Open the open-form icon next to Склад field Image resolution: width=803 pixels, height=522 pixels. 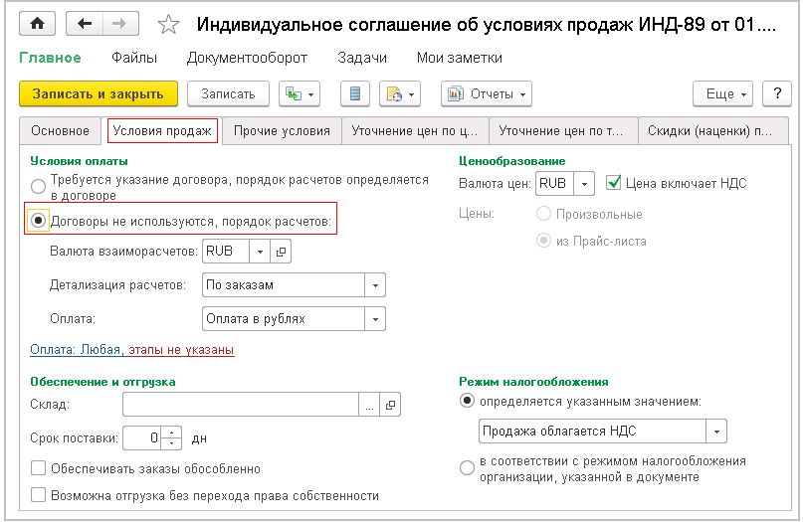point(389,405)
